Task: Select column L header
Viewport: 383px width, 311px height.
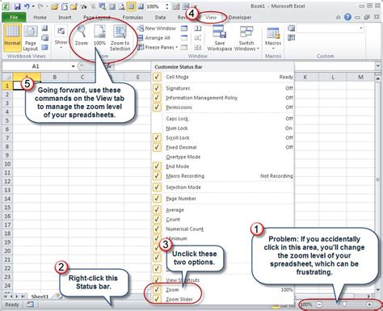Action: (333, 78)
